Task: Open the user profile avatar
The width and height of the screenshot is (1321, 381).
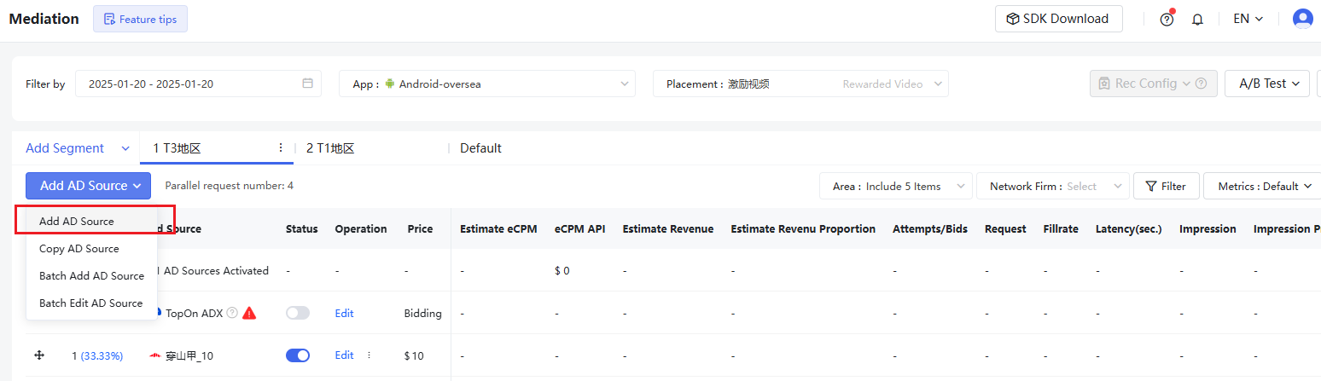Action: coord(1302,19)
